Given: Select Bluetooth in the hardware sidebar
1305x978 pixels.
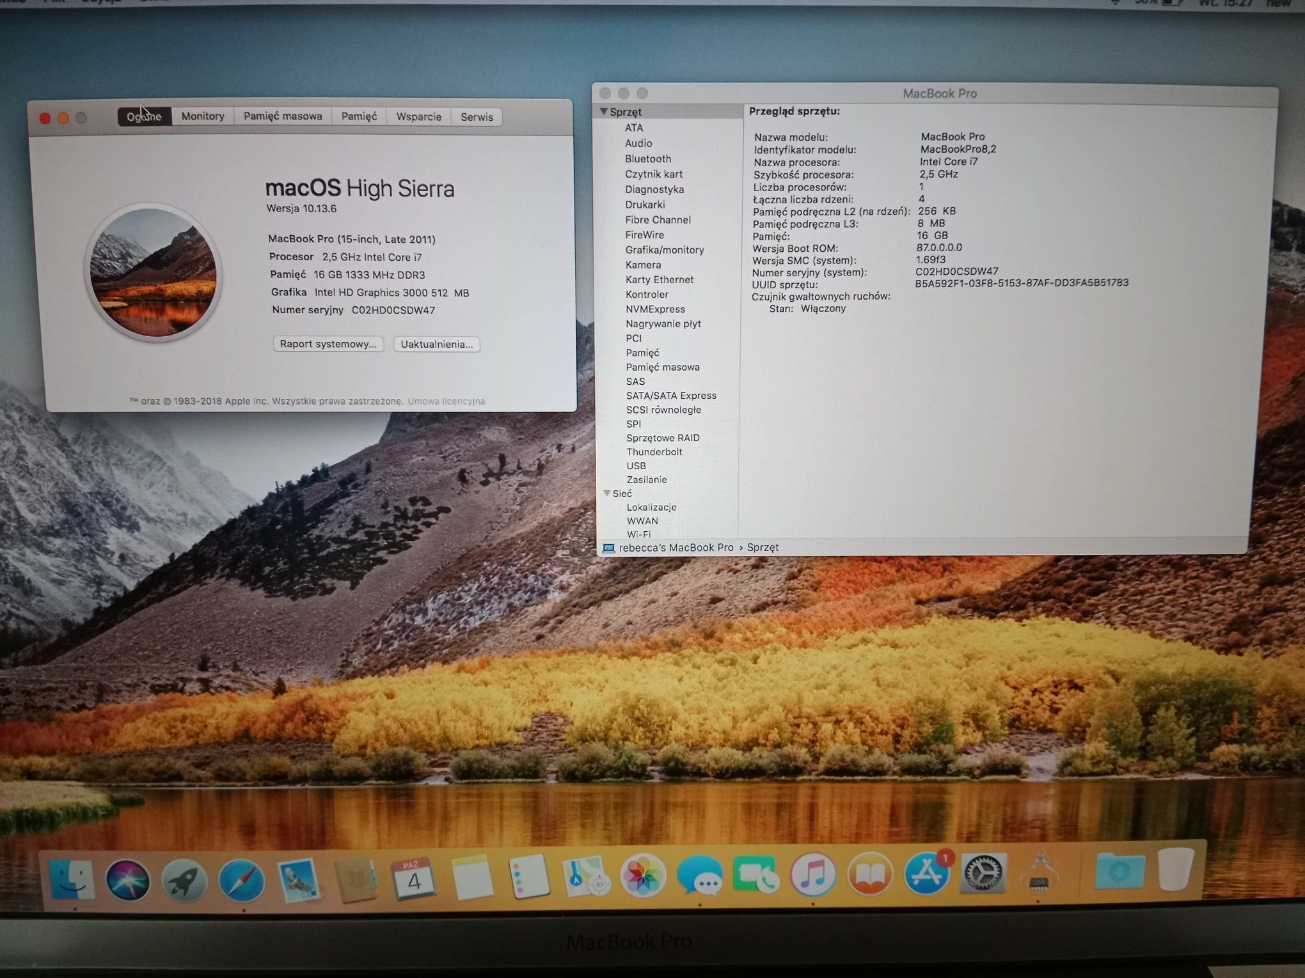Looking at the screenshot, I should coord(648,159).
